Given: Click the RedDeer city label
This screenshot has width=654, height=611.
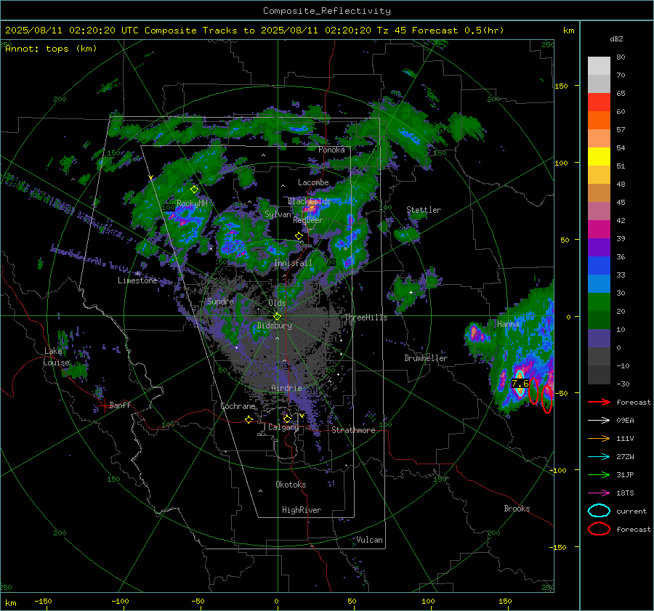Looking at the screenshot, I should (x=308, y=220).
